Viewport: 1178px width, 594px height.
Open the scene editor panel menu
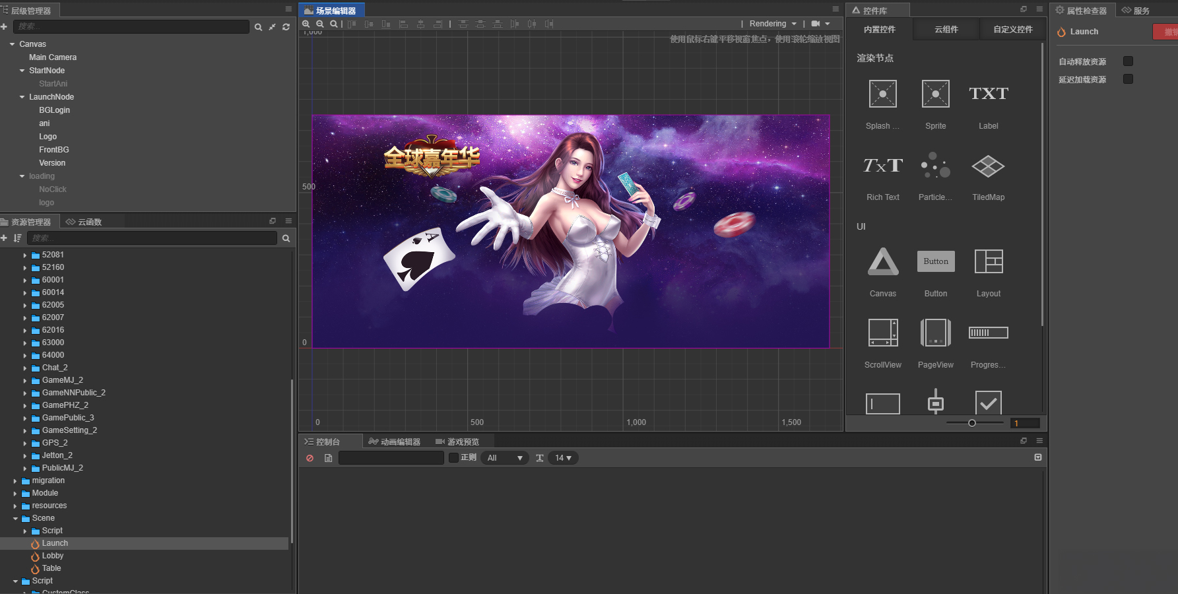835,9
